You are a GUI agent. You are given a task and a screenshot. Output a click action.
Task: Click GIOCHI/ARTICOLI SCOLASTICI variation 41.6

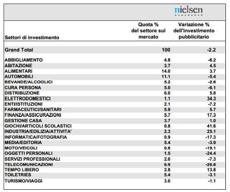click(x=212, y=126)
